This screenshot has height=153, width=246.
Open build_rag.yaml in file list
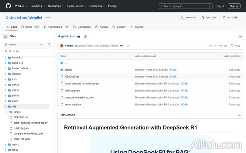pyautogui.click(x=72, y=91)
